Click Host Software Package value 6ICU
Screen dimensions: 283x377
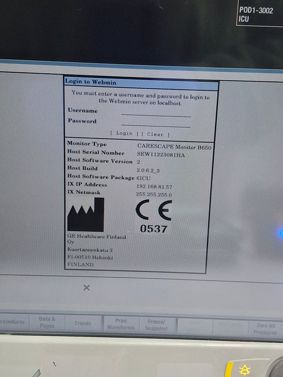143,178
